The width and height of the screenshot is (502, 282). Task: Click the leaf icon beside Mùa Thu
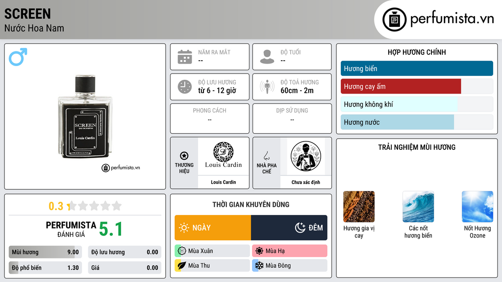182,265
